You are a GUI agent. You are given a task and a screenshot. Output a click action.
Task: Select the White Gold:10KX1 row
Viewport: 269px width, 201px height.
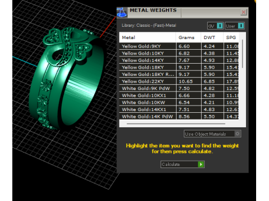click(x=179, y=95)
